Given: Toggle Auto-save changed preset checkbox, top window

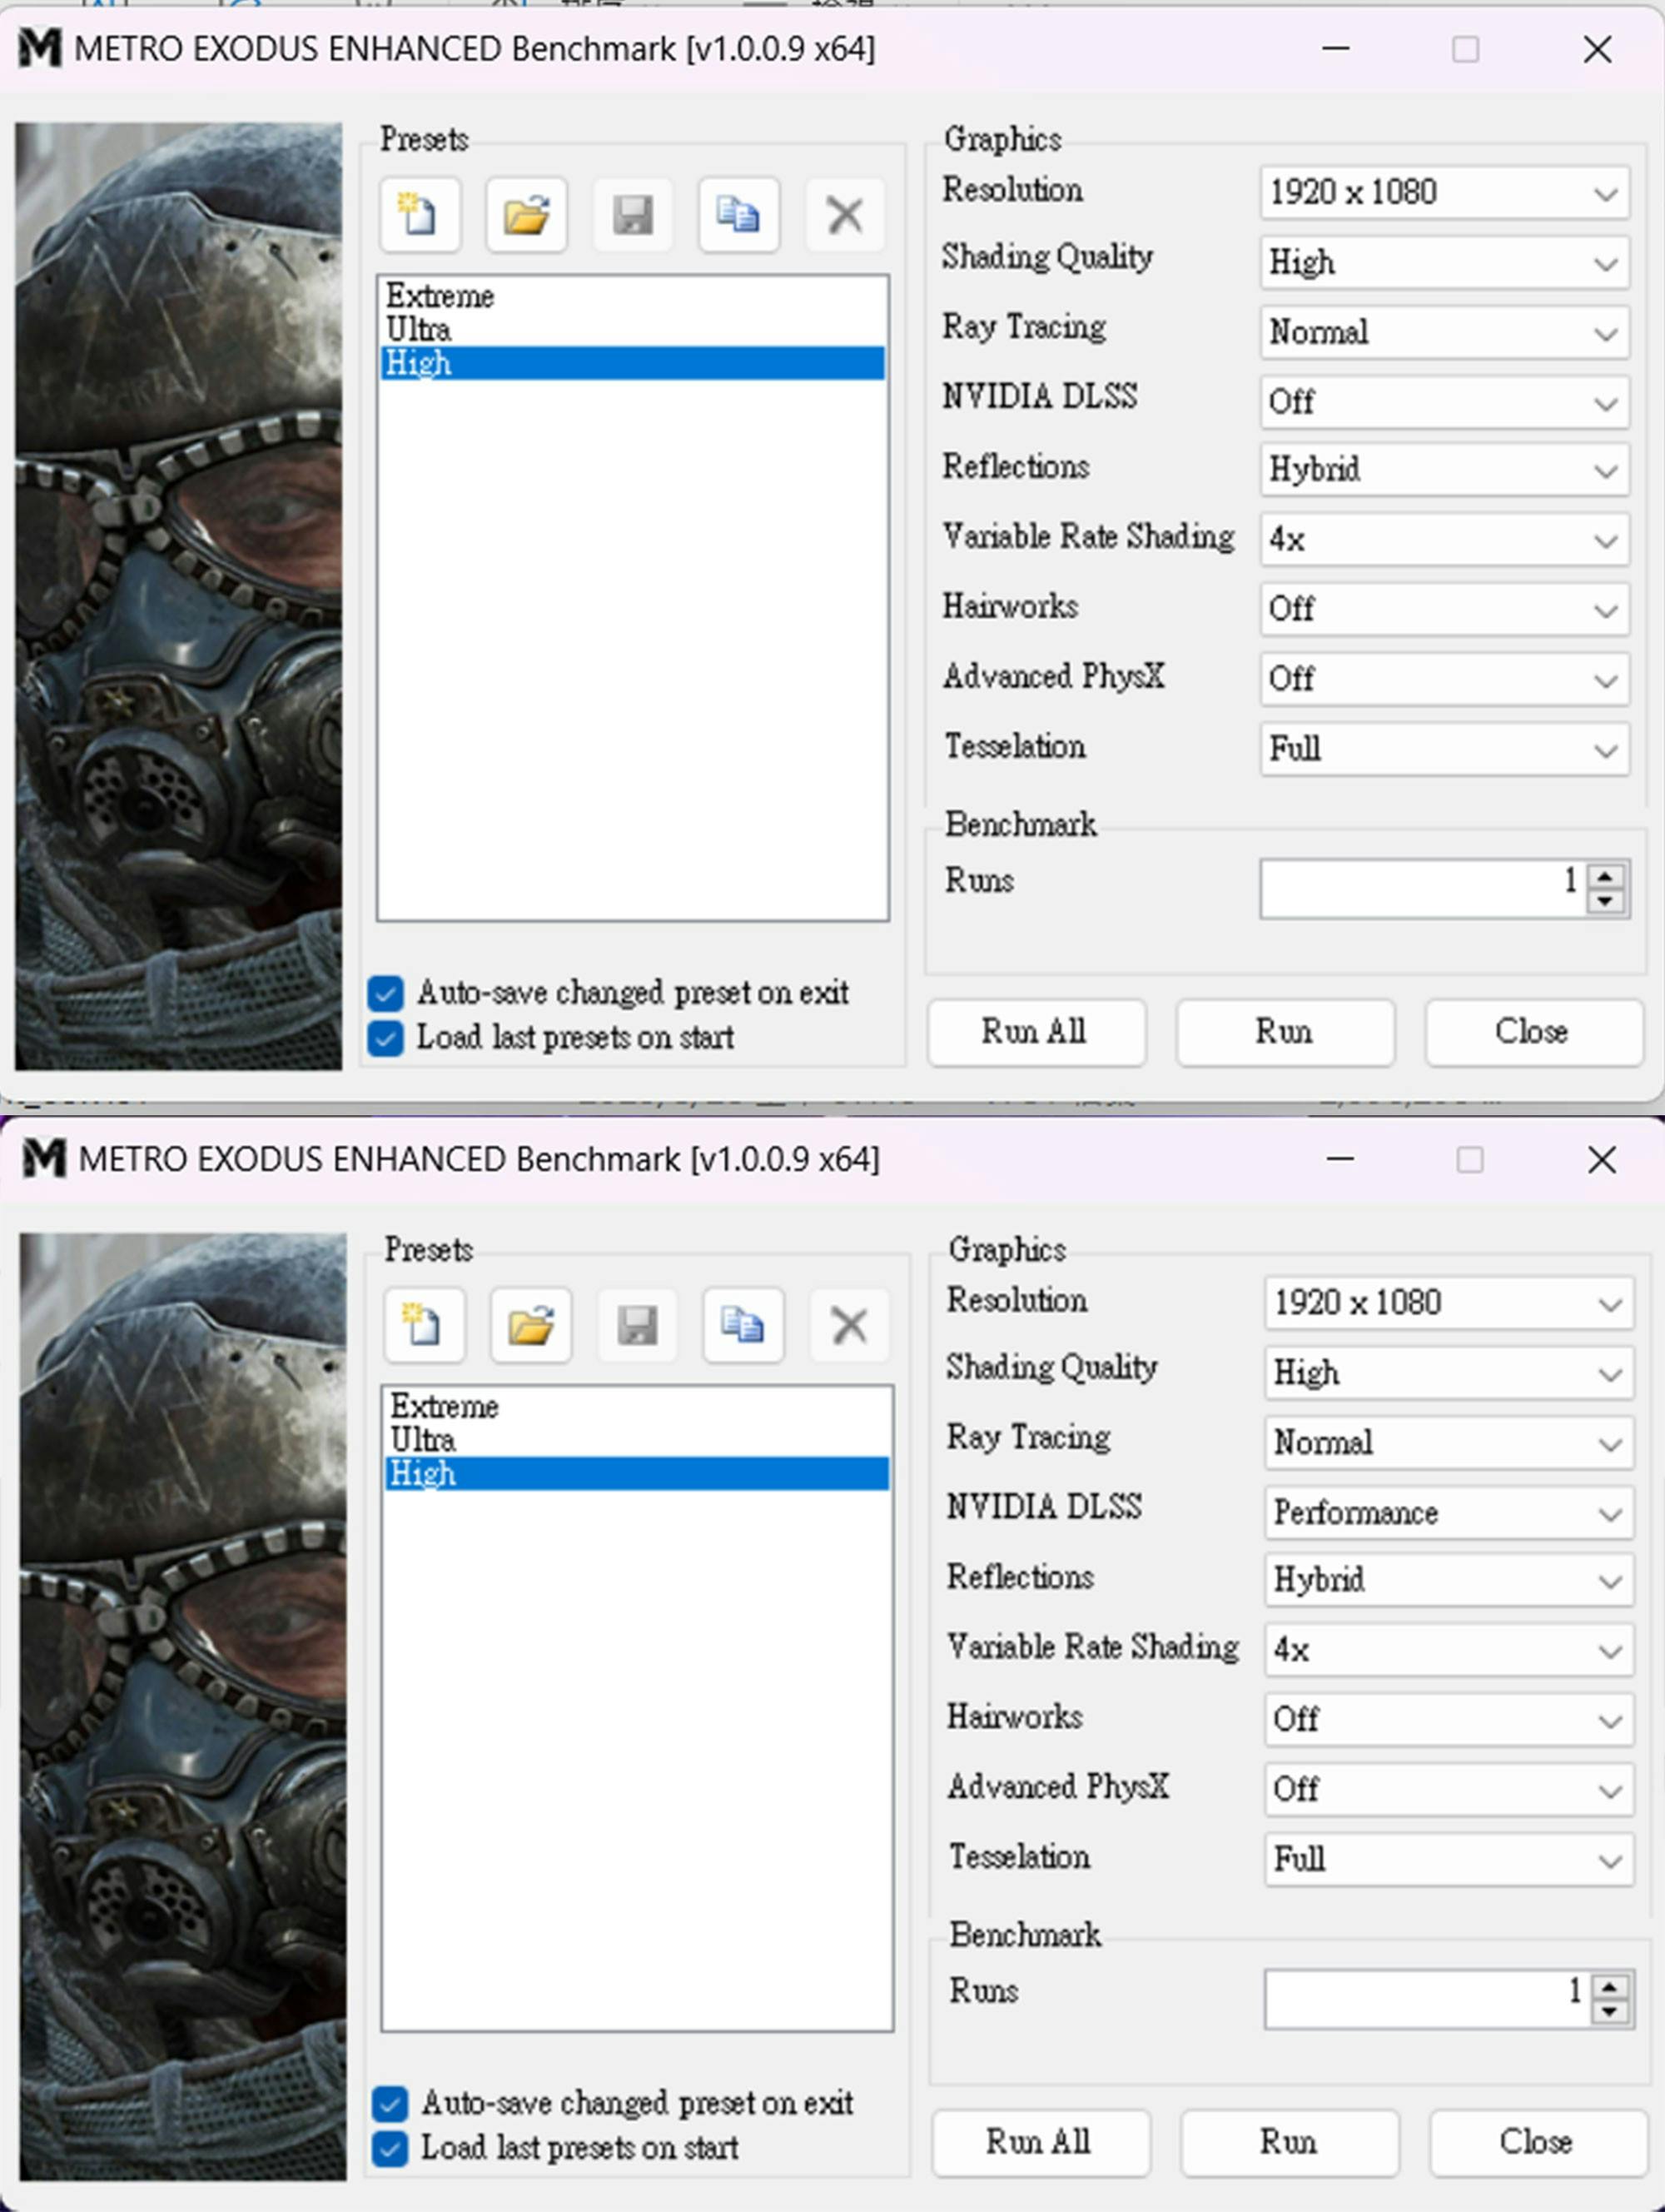Looking at the screenshot, I should [385, 993].
